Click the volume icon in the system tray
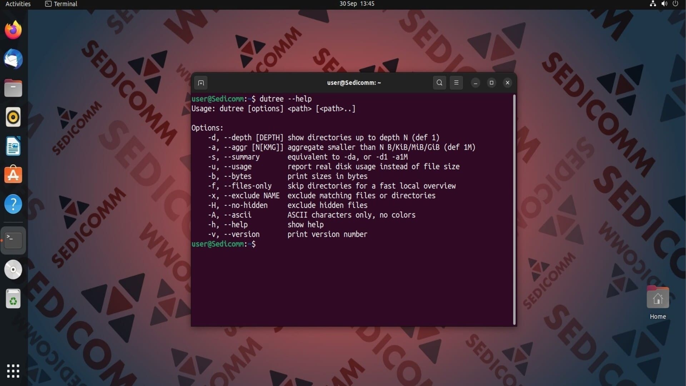686x386 pixels. tap(664, 4)
